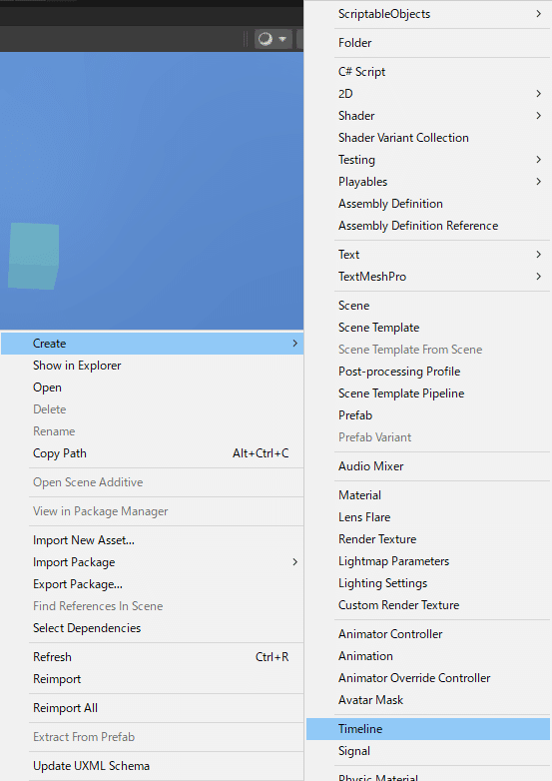Create an Audio Mixer
Screen dimensions: 552x781
(370, 466)
